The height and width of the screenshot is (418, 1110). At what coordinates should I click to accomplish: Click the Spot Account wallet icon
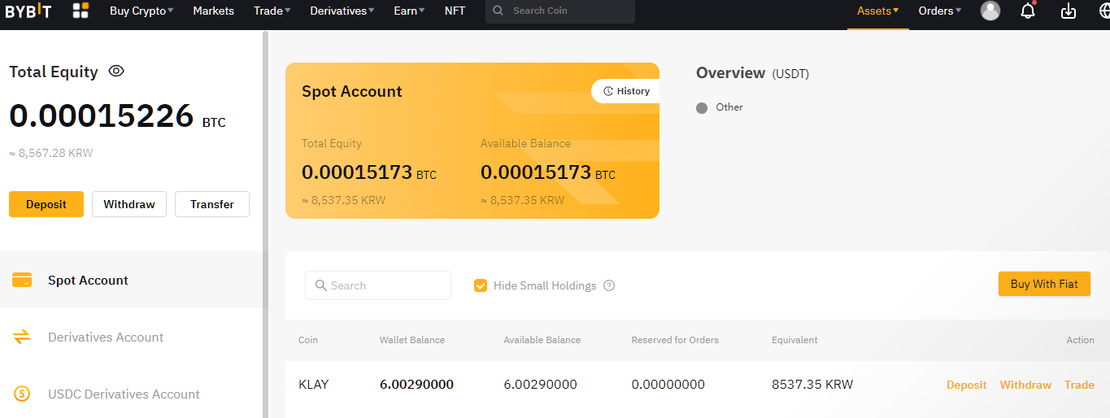(x=22, y=280)
